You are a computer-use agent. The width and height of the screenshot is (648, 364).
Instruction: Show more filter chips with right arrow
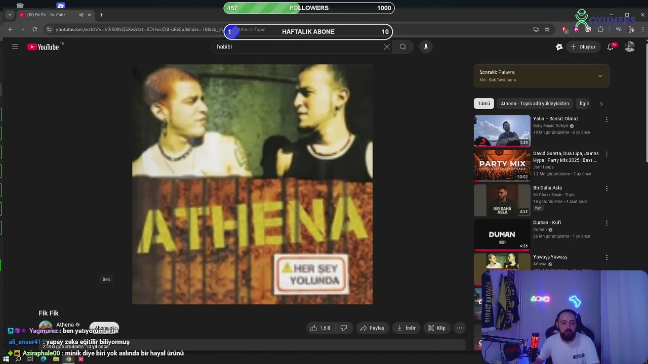[x=601, y=104]
